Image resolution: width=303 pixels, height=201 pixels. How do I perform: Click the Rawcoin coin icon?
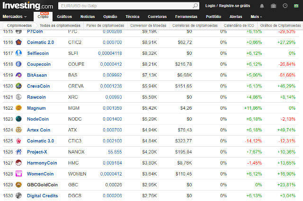click(18, 97)
